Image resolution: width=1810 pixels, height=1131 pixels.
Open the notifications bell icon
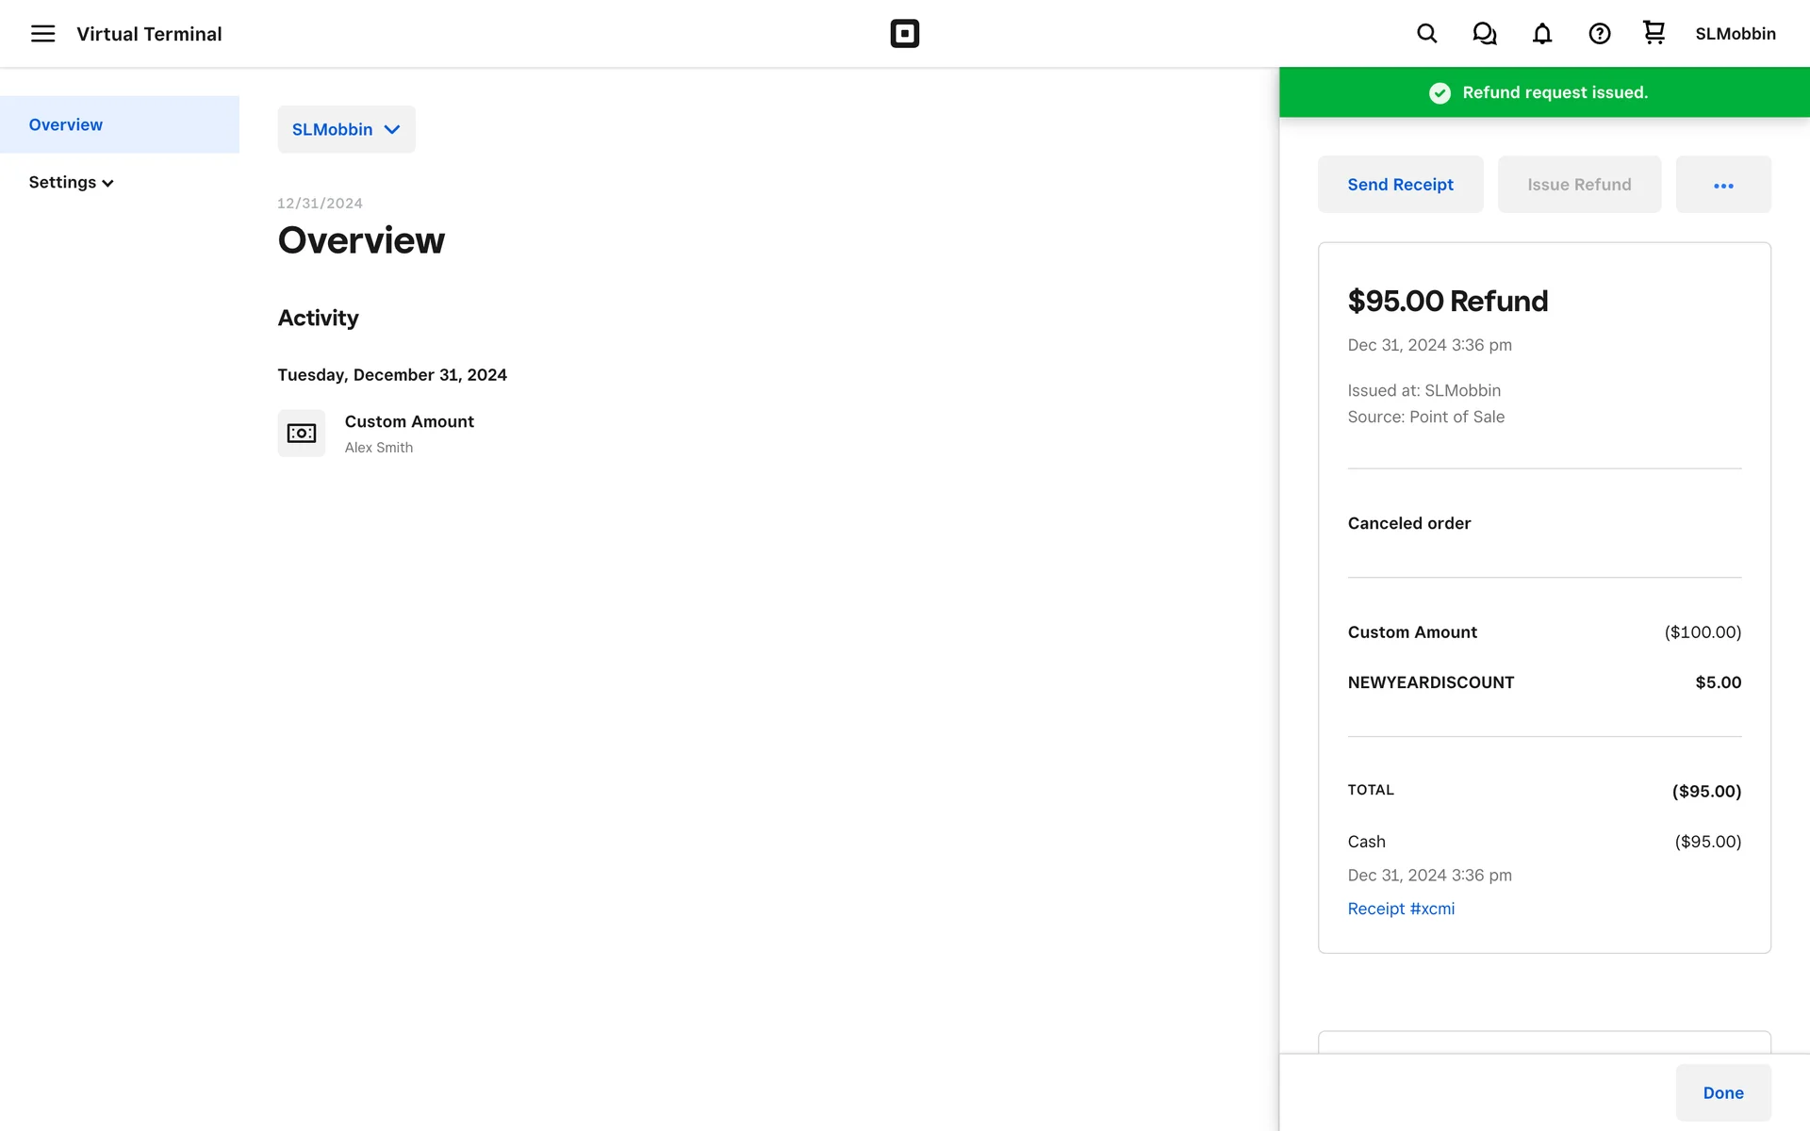coord(1541,34)
